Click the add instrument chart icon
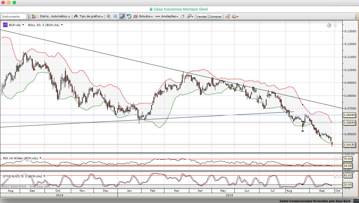The height and width of the screenshot is (203, 359). coord(34,16)
